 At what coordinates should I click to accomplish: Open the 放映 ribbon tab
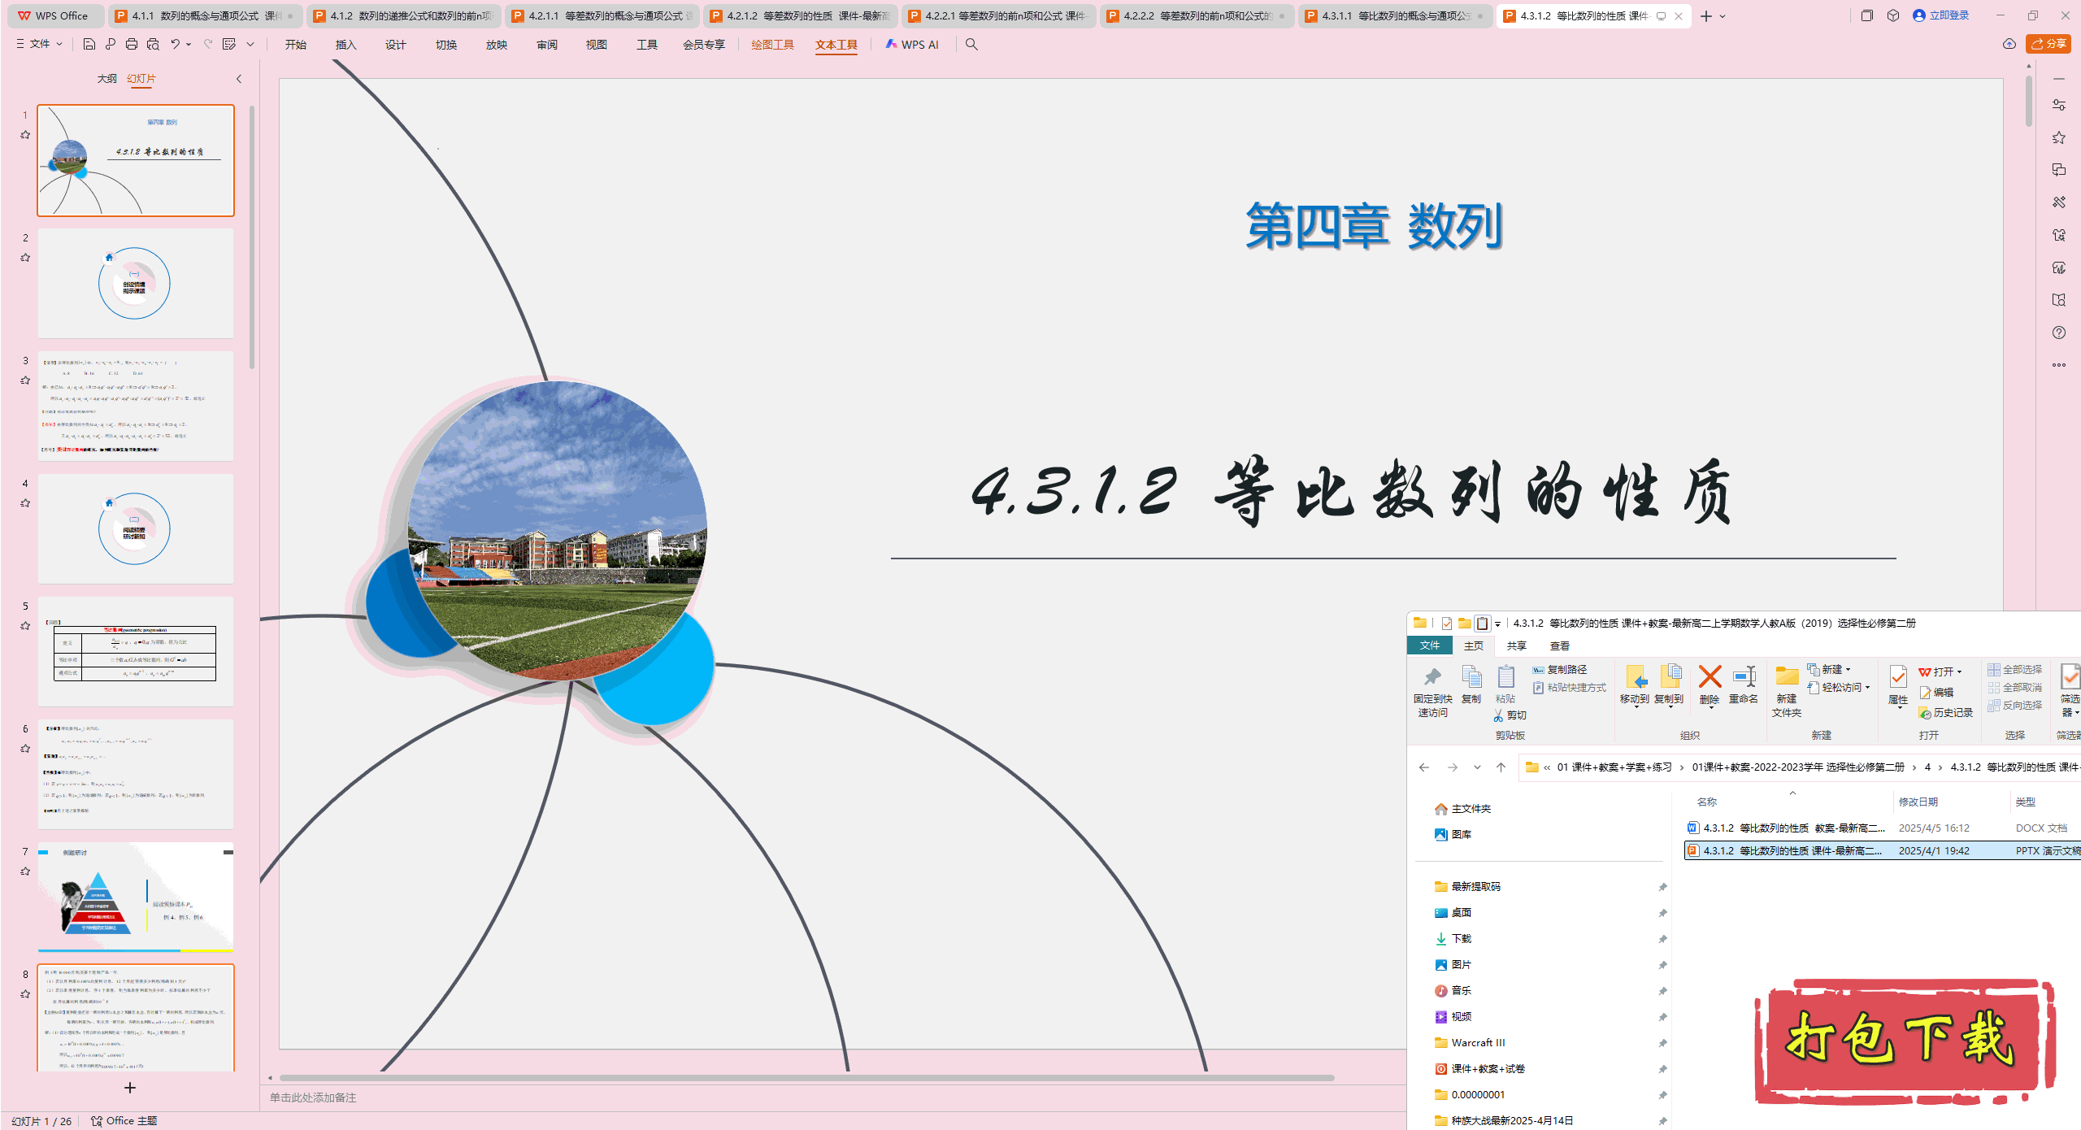click(x=497, y=45)
